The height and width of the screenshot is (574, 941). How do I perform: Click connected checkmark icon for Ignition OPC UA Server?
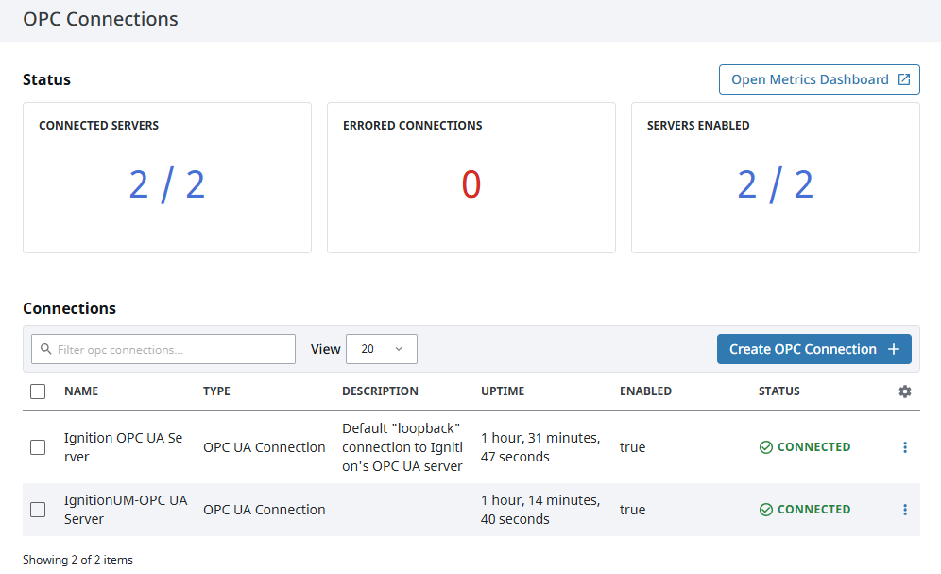766,447
